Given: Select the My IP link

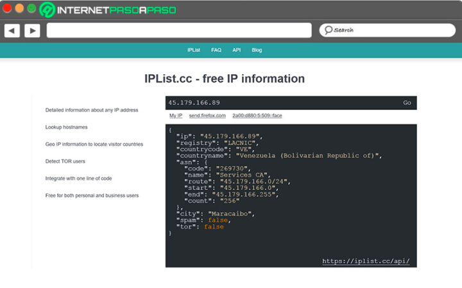Looking at the screenshot, I should click(x=176, y=116).
